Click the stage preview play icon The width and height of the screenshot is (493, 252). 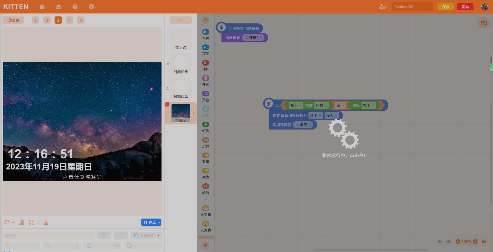(46, 222)
